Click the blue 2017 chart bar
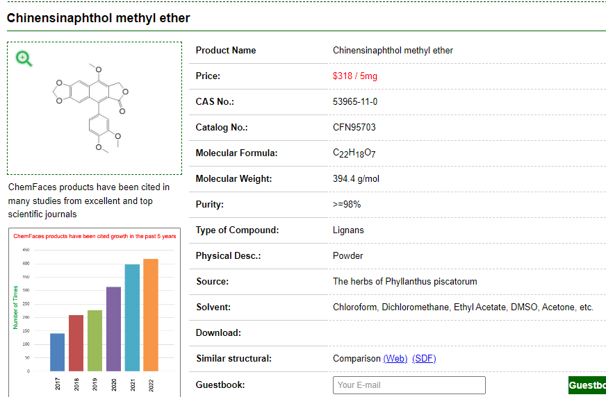Viewport: 606px width, 397px height. [58, 352]
